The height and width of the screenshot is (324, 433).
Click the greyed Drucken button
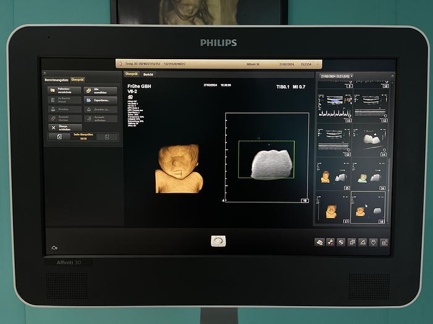tap(64, 109)
